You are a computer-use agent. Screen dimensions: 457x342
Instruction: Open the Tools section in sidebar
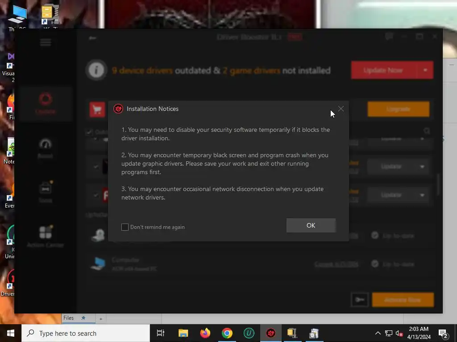pos(46,192)
